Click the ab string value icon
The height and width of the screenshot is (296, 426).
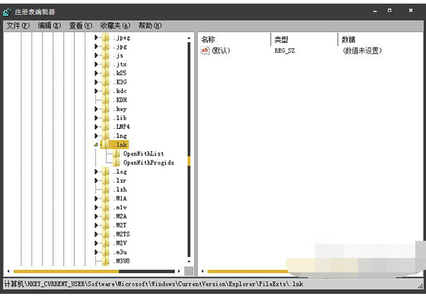pos(205,51)
